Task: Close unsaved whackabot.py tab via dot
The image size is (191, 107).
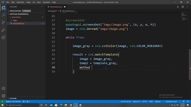Action: pyautogui.click(x=65, y=7)
